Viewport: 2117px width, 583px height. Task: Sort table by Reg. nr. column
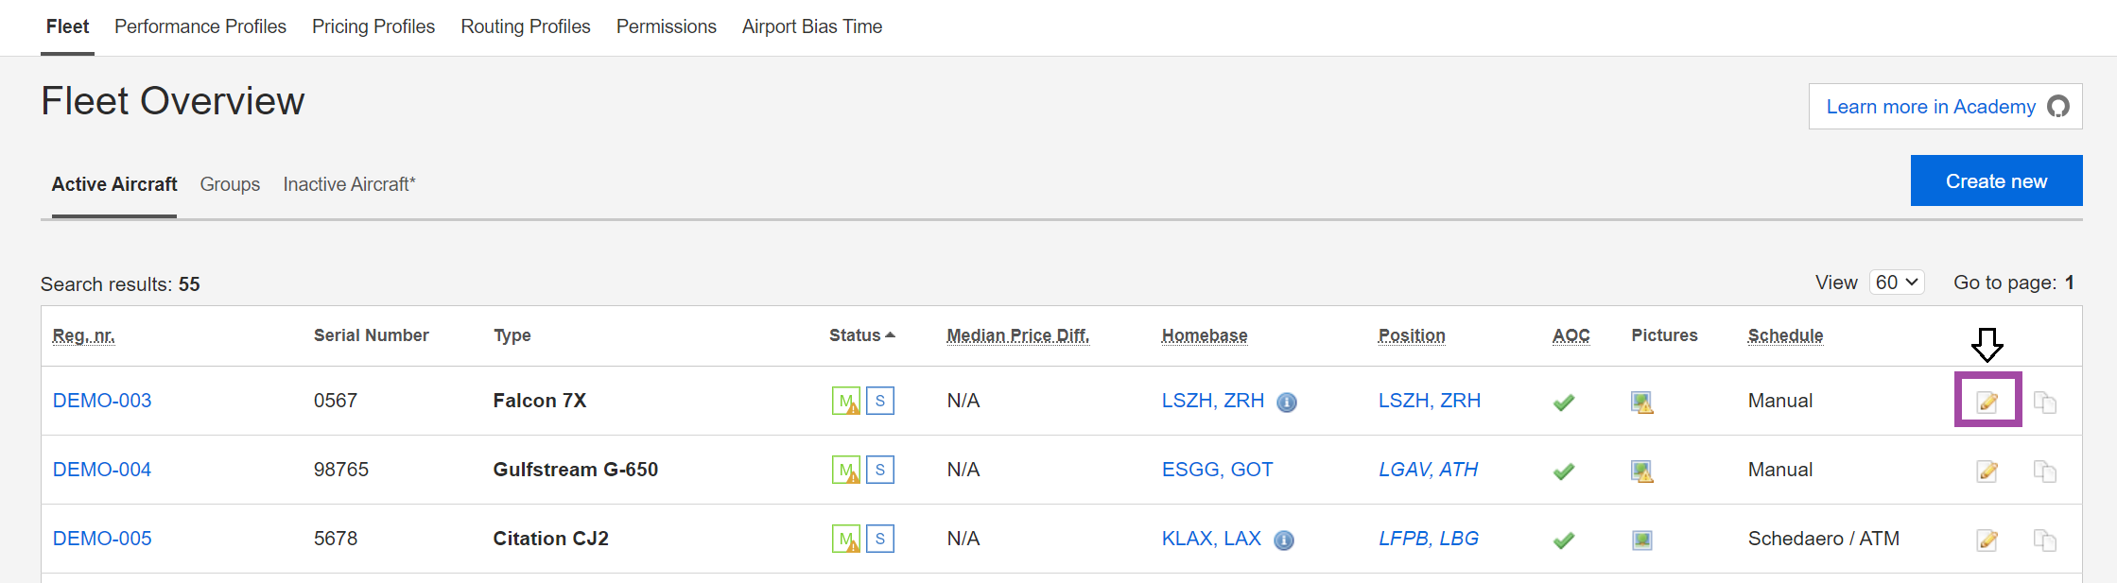[x=84, y=335]
